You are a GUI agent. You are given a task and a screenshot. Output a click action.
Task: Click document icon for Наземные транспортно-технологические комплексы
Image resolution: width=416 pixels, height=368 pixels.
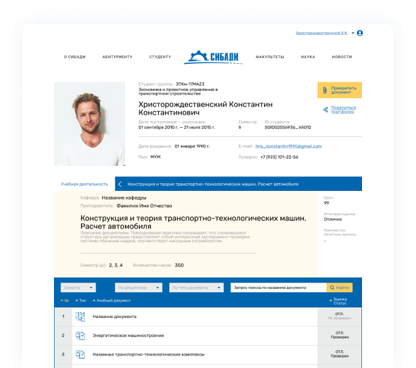pyautogui.click(x=80, y=355)
